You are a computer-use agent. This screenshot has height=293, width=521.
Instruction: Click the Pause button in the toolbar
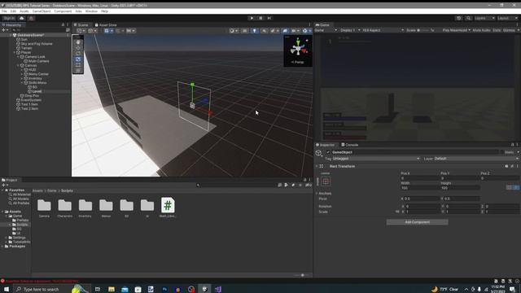point(260,18)
